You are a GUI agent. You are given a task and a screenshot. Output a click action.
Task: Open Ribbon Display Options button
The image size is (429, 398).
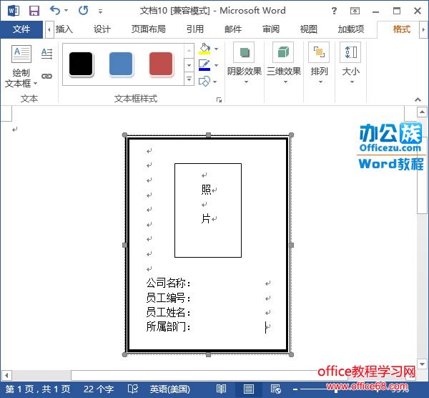pyautogui.click(x=355, y=11)
